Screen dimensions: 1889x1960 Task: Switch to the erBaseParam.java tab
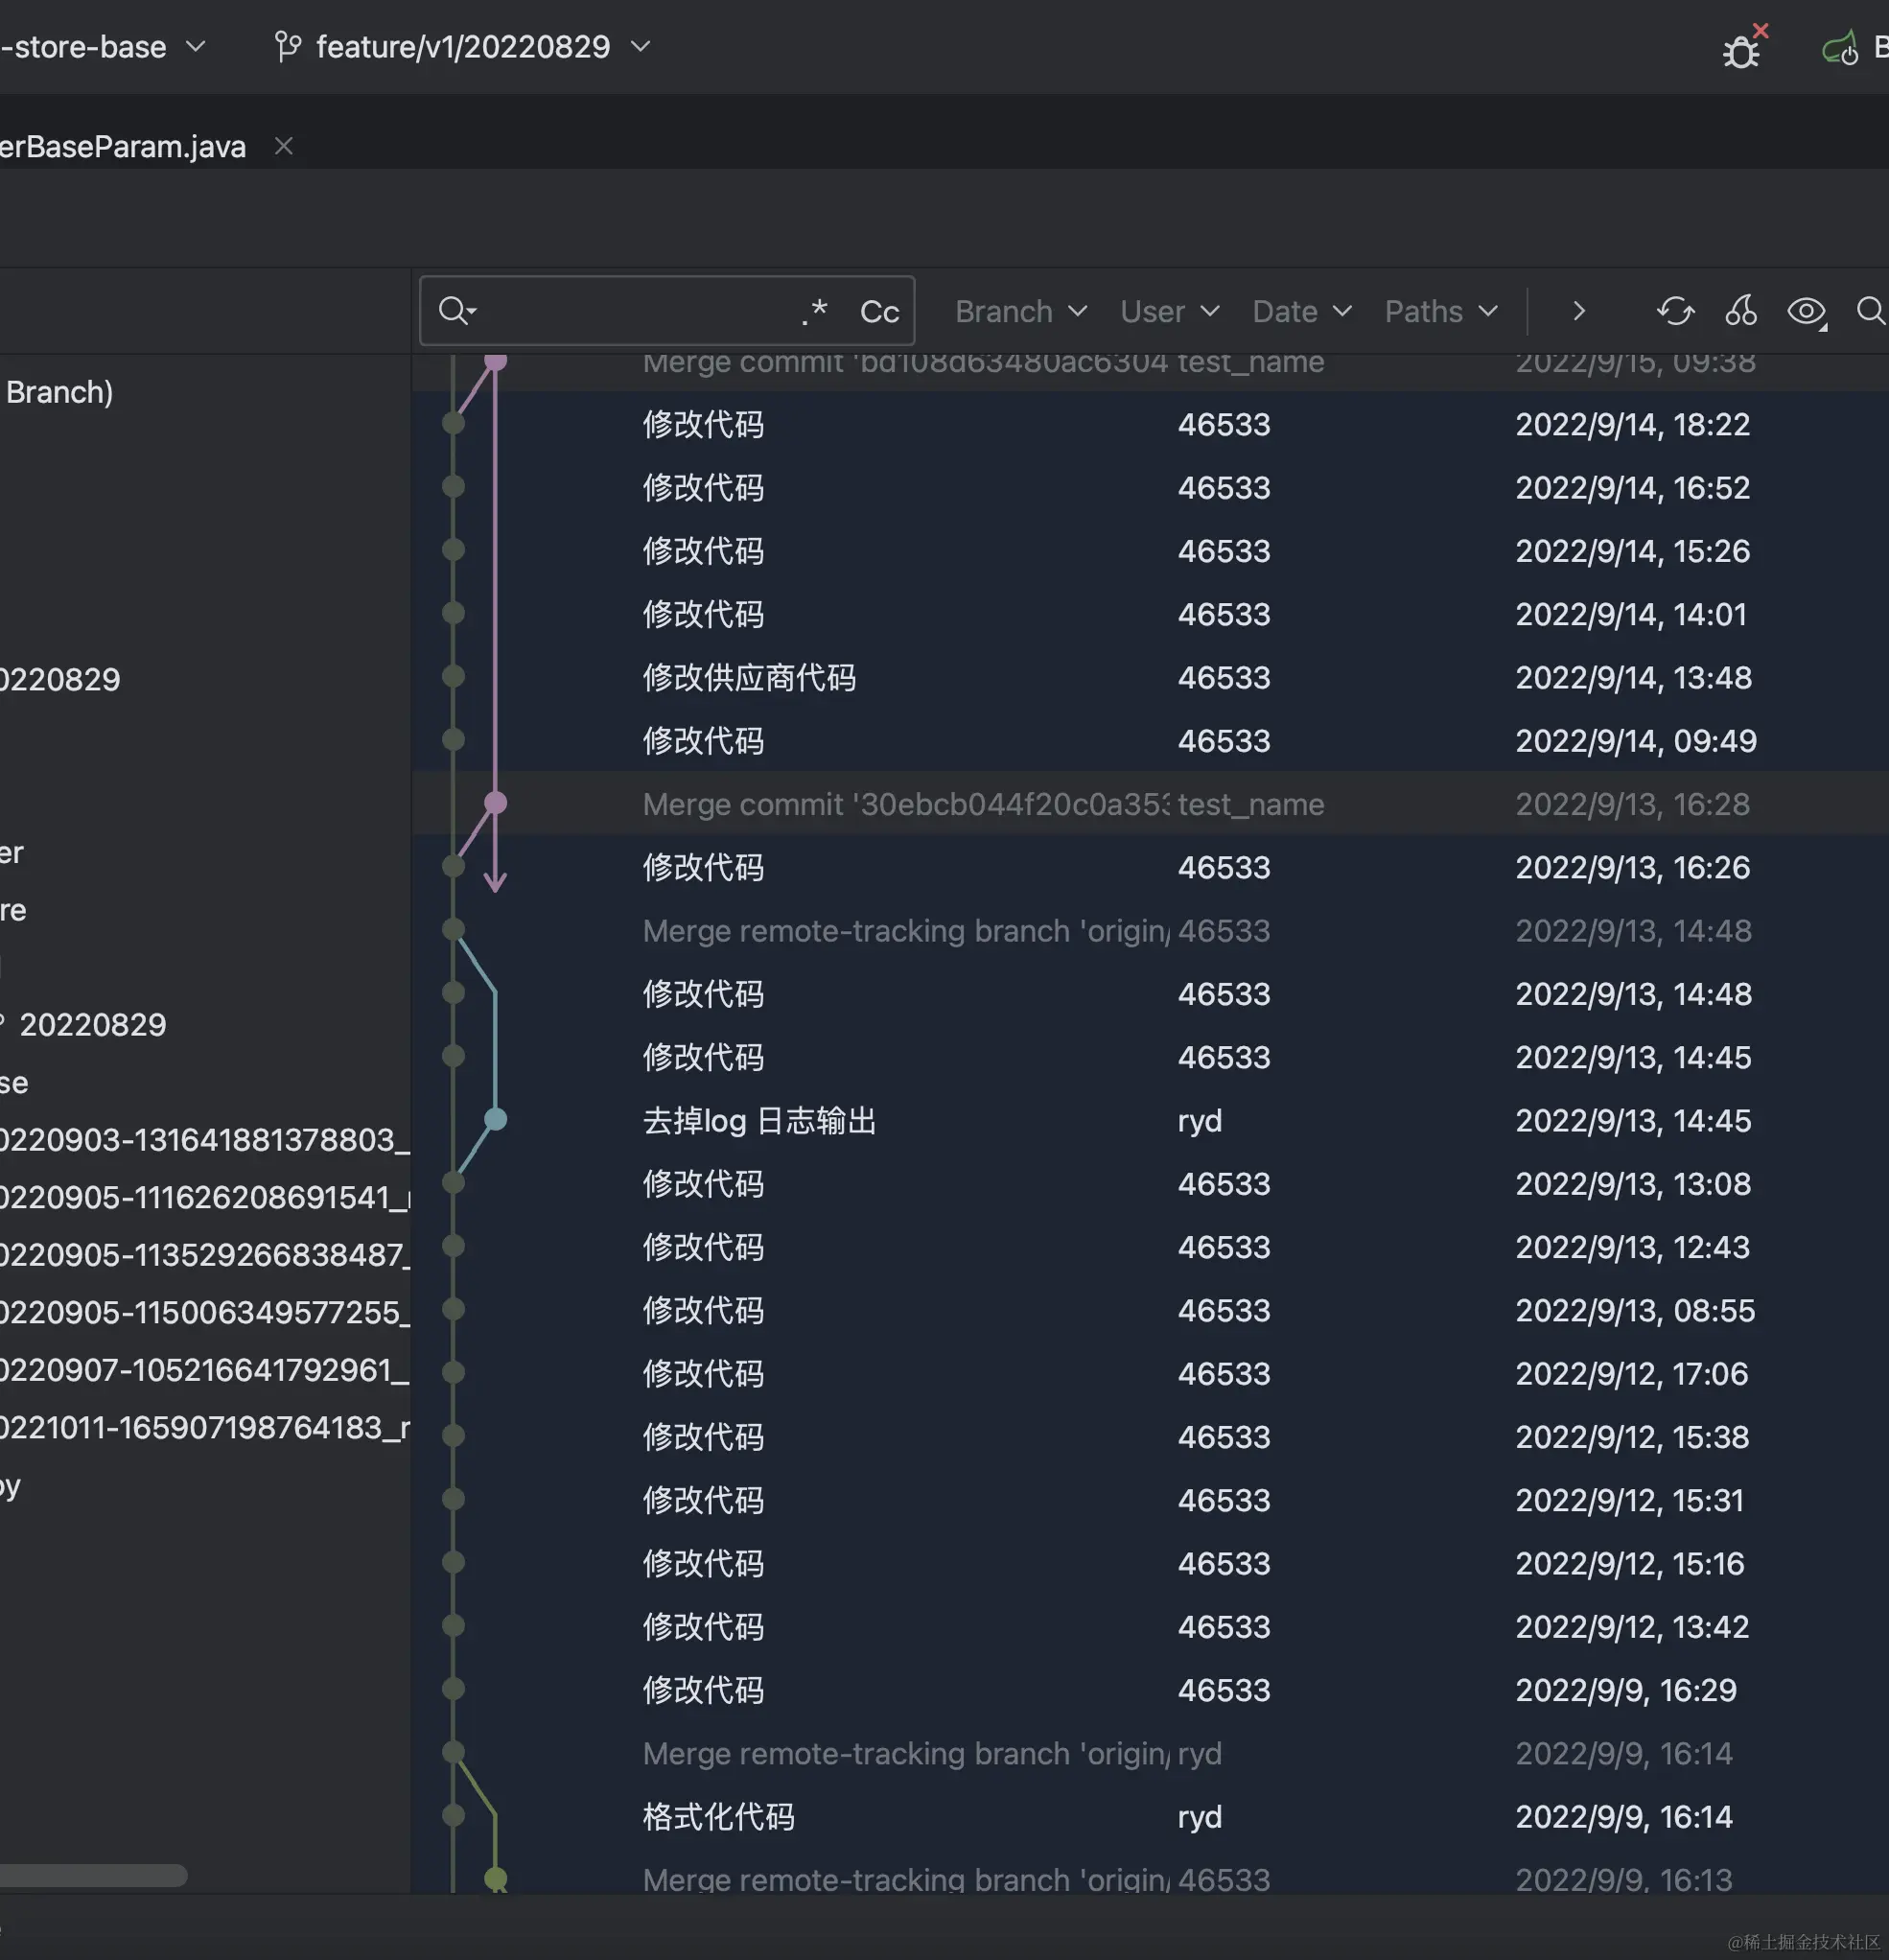pos(122,146)
